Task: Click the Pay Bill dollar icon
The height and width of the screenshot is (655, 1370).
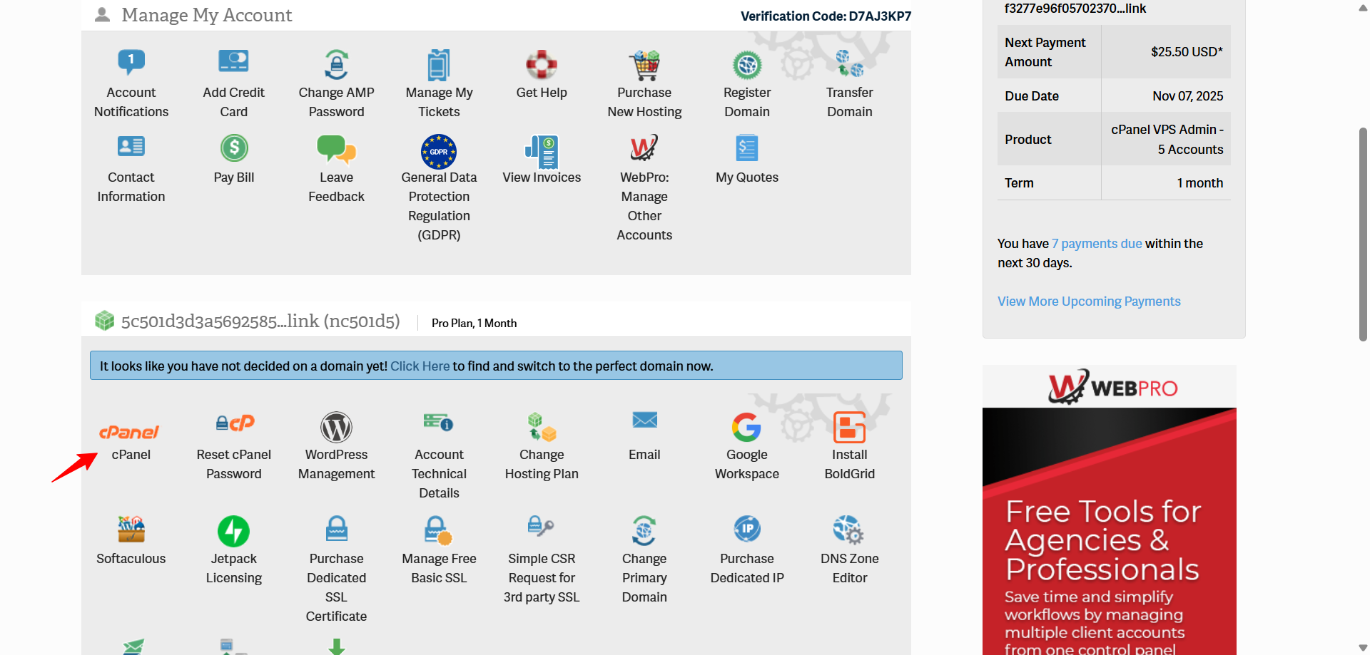Action: tap(234, 148)
